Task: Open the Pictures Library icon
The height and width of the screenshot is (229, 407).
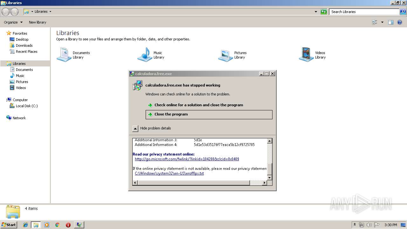Action: pyautogui.click(x=225, y=55)
